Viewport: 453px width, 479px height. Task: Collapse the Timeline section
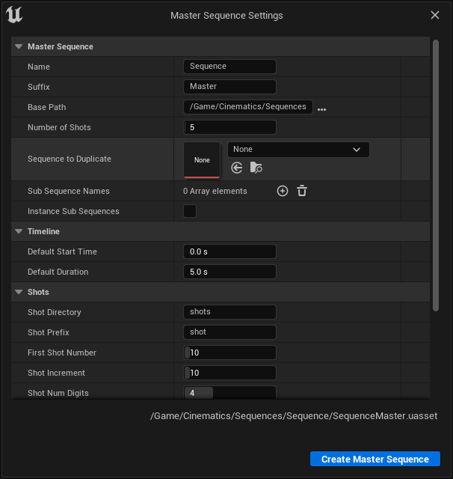pos(19,231)
